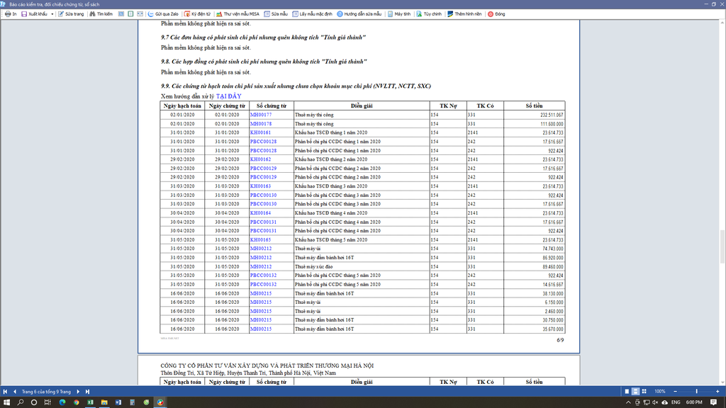Open voucher link KH00161
Screen dimensions: 726x408
point(260,132)
